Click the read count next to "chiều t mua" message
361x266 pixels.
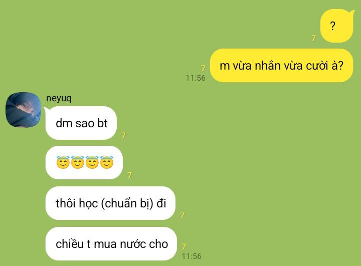[x=184, y=246]
